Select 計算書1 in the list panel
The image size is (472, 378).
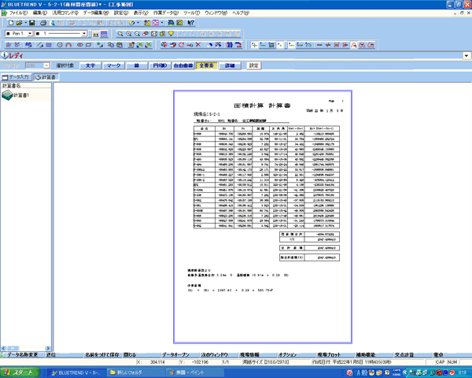(16, 95)
